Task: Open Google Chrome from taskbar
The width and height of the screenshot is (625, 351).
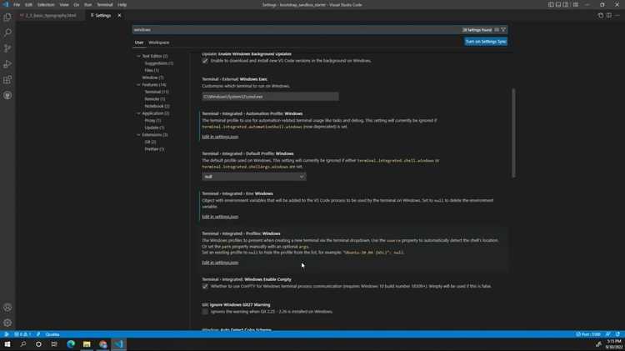Action: coord(102,344)
